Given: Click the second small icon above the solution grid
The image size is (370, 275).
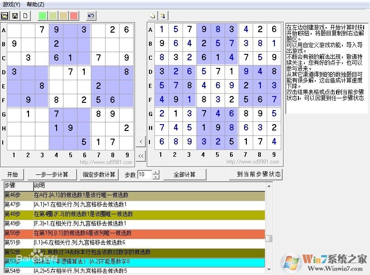Looking at the screenshot, I should [x=163, y=15].
